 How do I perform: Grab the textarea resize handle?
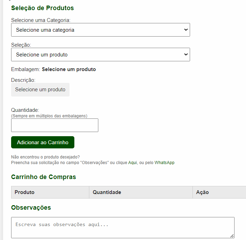(x=232, y=236)
